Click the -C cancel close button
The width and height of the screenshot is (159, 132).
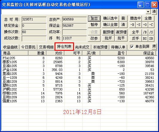[x=151, y=25]
